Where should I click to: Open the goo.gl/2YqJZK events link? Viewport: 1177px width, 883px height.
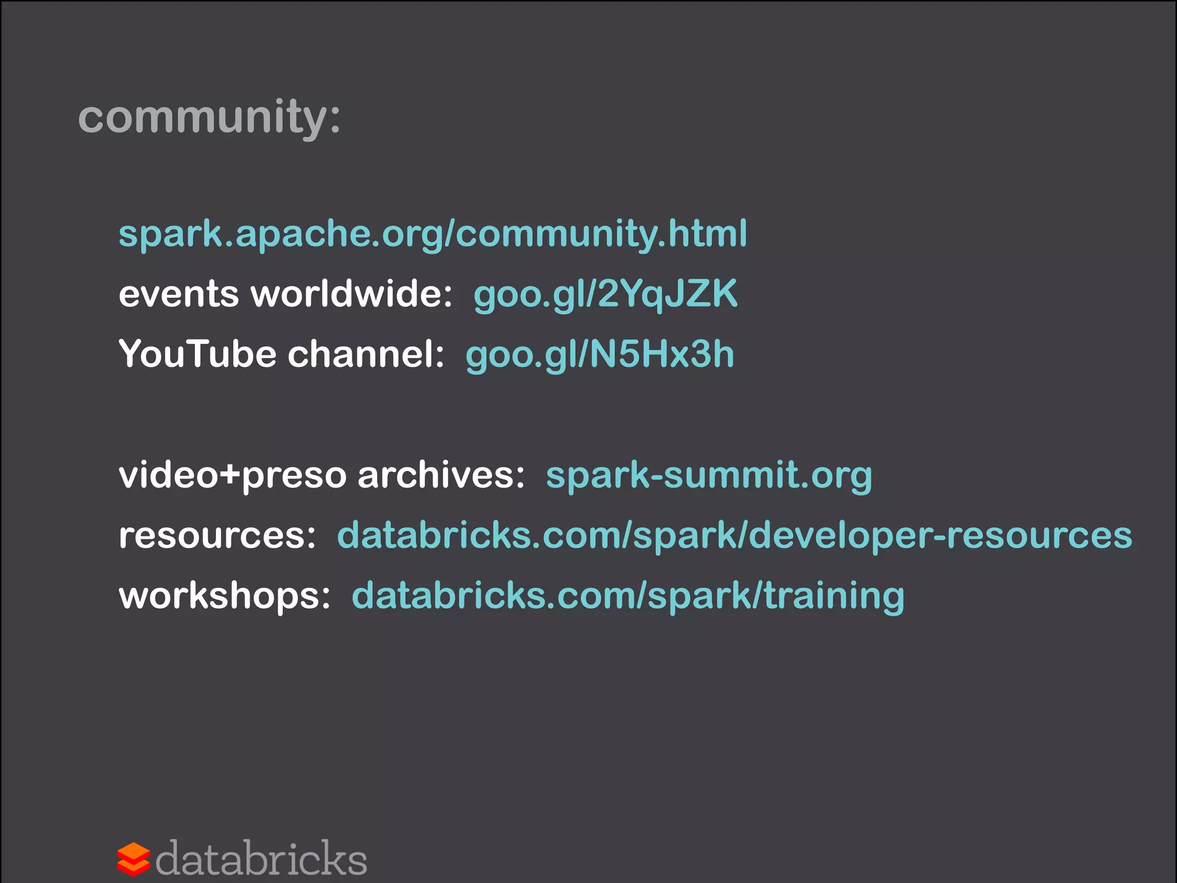(605, 295)
